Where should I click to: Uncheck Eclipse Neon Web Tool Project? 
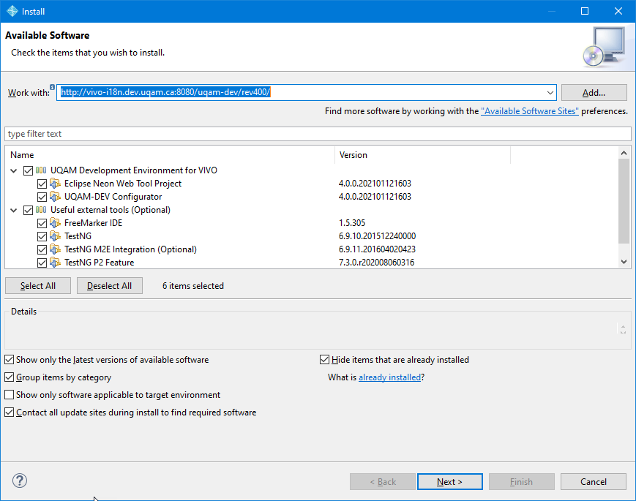point(42,184)
